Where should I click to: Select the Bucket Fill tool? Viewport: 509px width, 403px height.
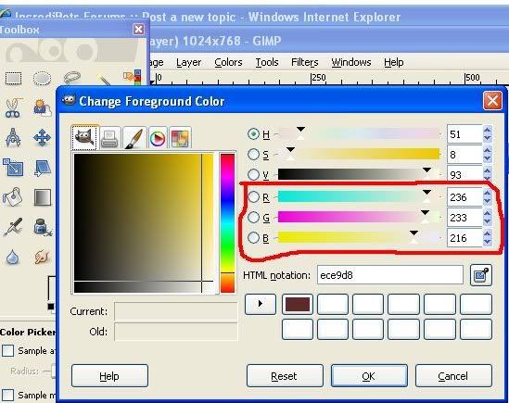[x=13, y=196]
